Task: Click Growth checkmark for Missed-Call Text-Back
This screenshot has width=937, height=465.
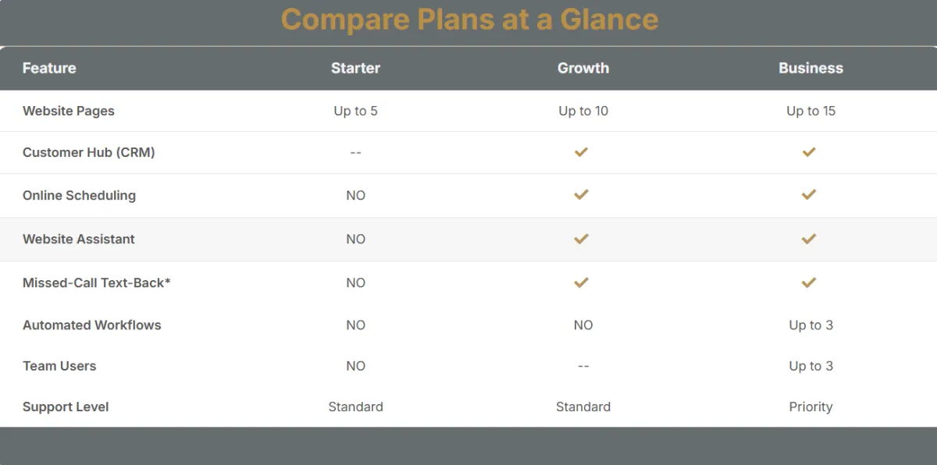Action: click(x=581, y=282)
